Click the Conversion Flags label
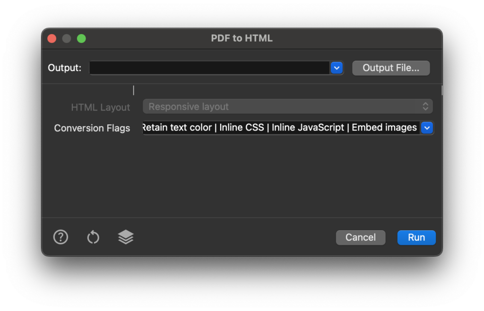The height and width of the screenshot is (311, 484). (92, 128)
